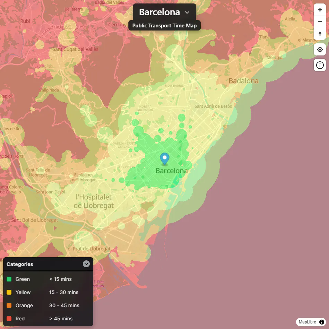Click the MapLibre attribution info icon
The width and height of the screenshot is (329, 329).
(x=321, y=322)
